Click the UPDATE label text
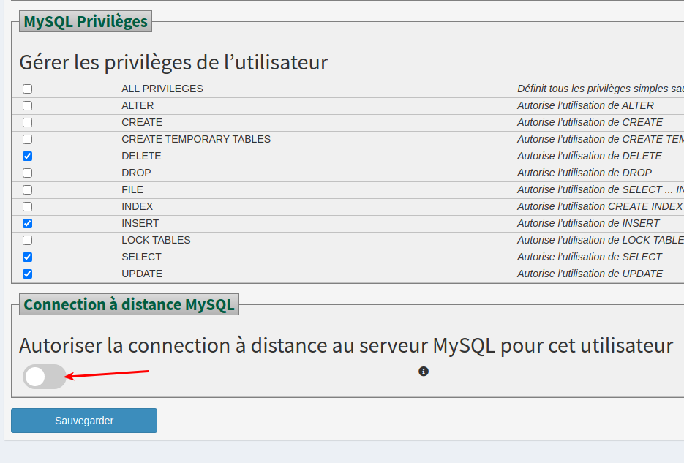The height and width of the screenshot is (463, 684). (142, 274)
